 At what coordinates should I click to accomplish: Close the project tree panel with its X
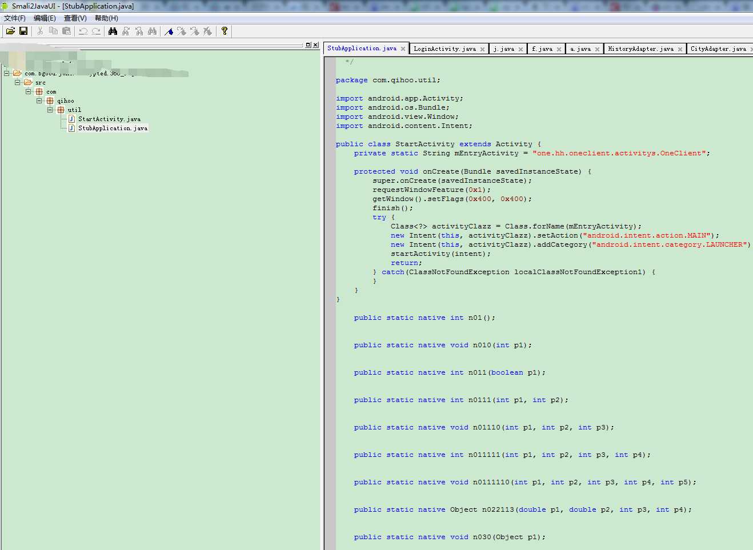315,45
